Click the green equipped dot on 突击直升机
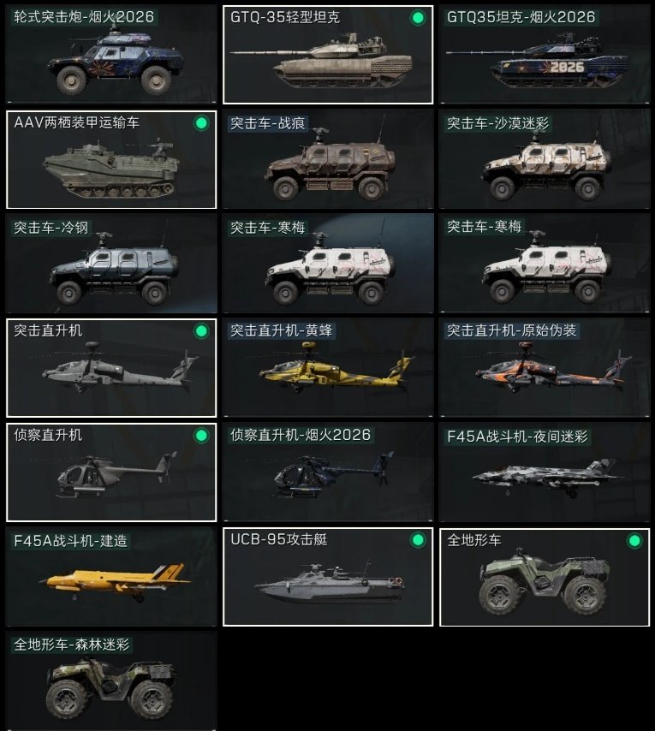 click(201, 331)
